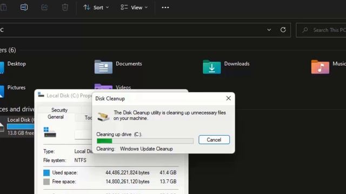This screenshot has height=194, width=346.
Task: Close the Disk Cleanup dialog
Action: point(228,98)
